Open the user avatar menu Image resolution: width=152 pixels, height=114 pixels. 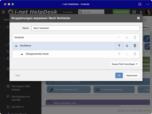pos(147,12)
